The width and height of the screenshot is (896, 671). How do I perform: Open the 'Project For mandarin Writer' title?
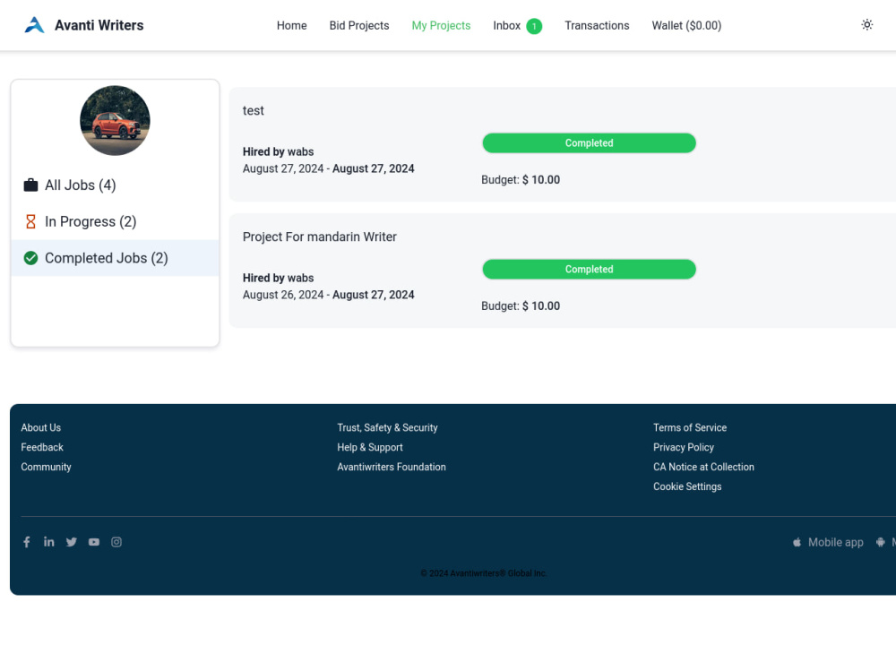[320, 237]
